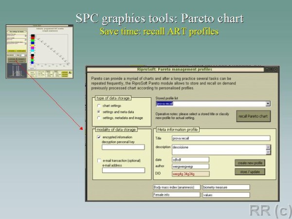Expand the Stored profile list dropdown
This screenshot has width=292, height=219.
click(268, 104)
